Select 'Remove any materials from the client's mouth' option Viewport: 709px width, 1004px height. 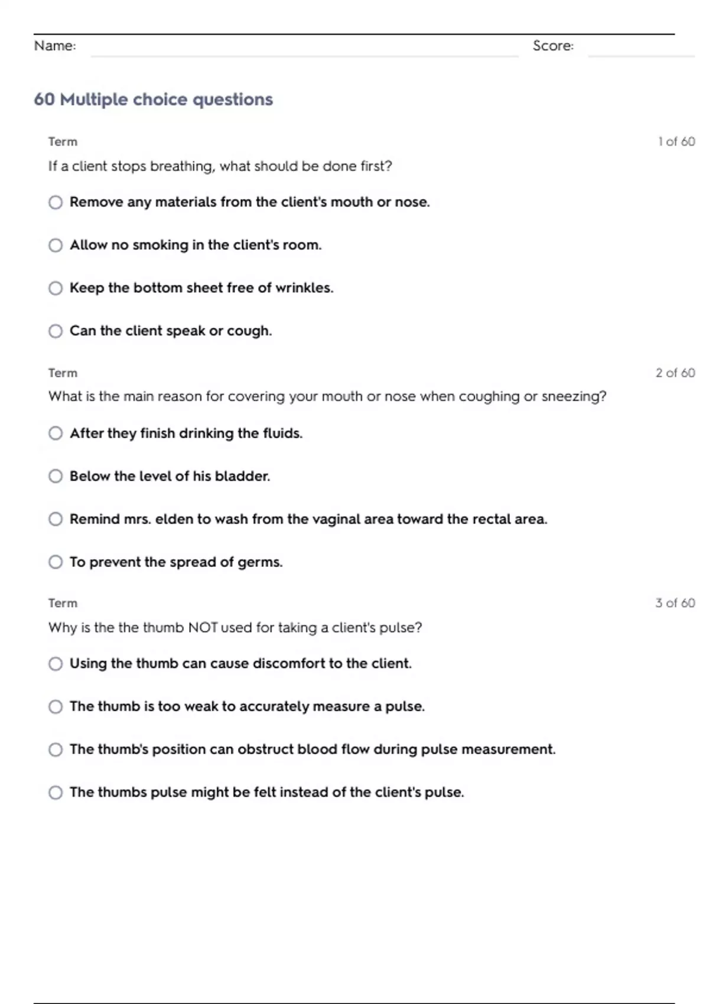tap(56, 203)
